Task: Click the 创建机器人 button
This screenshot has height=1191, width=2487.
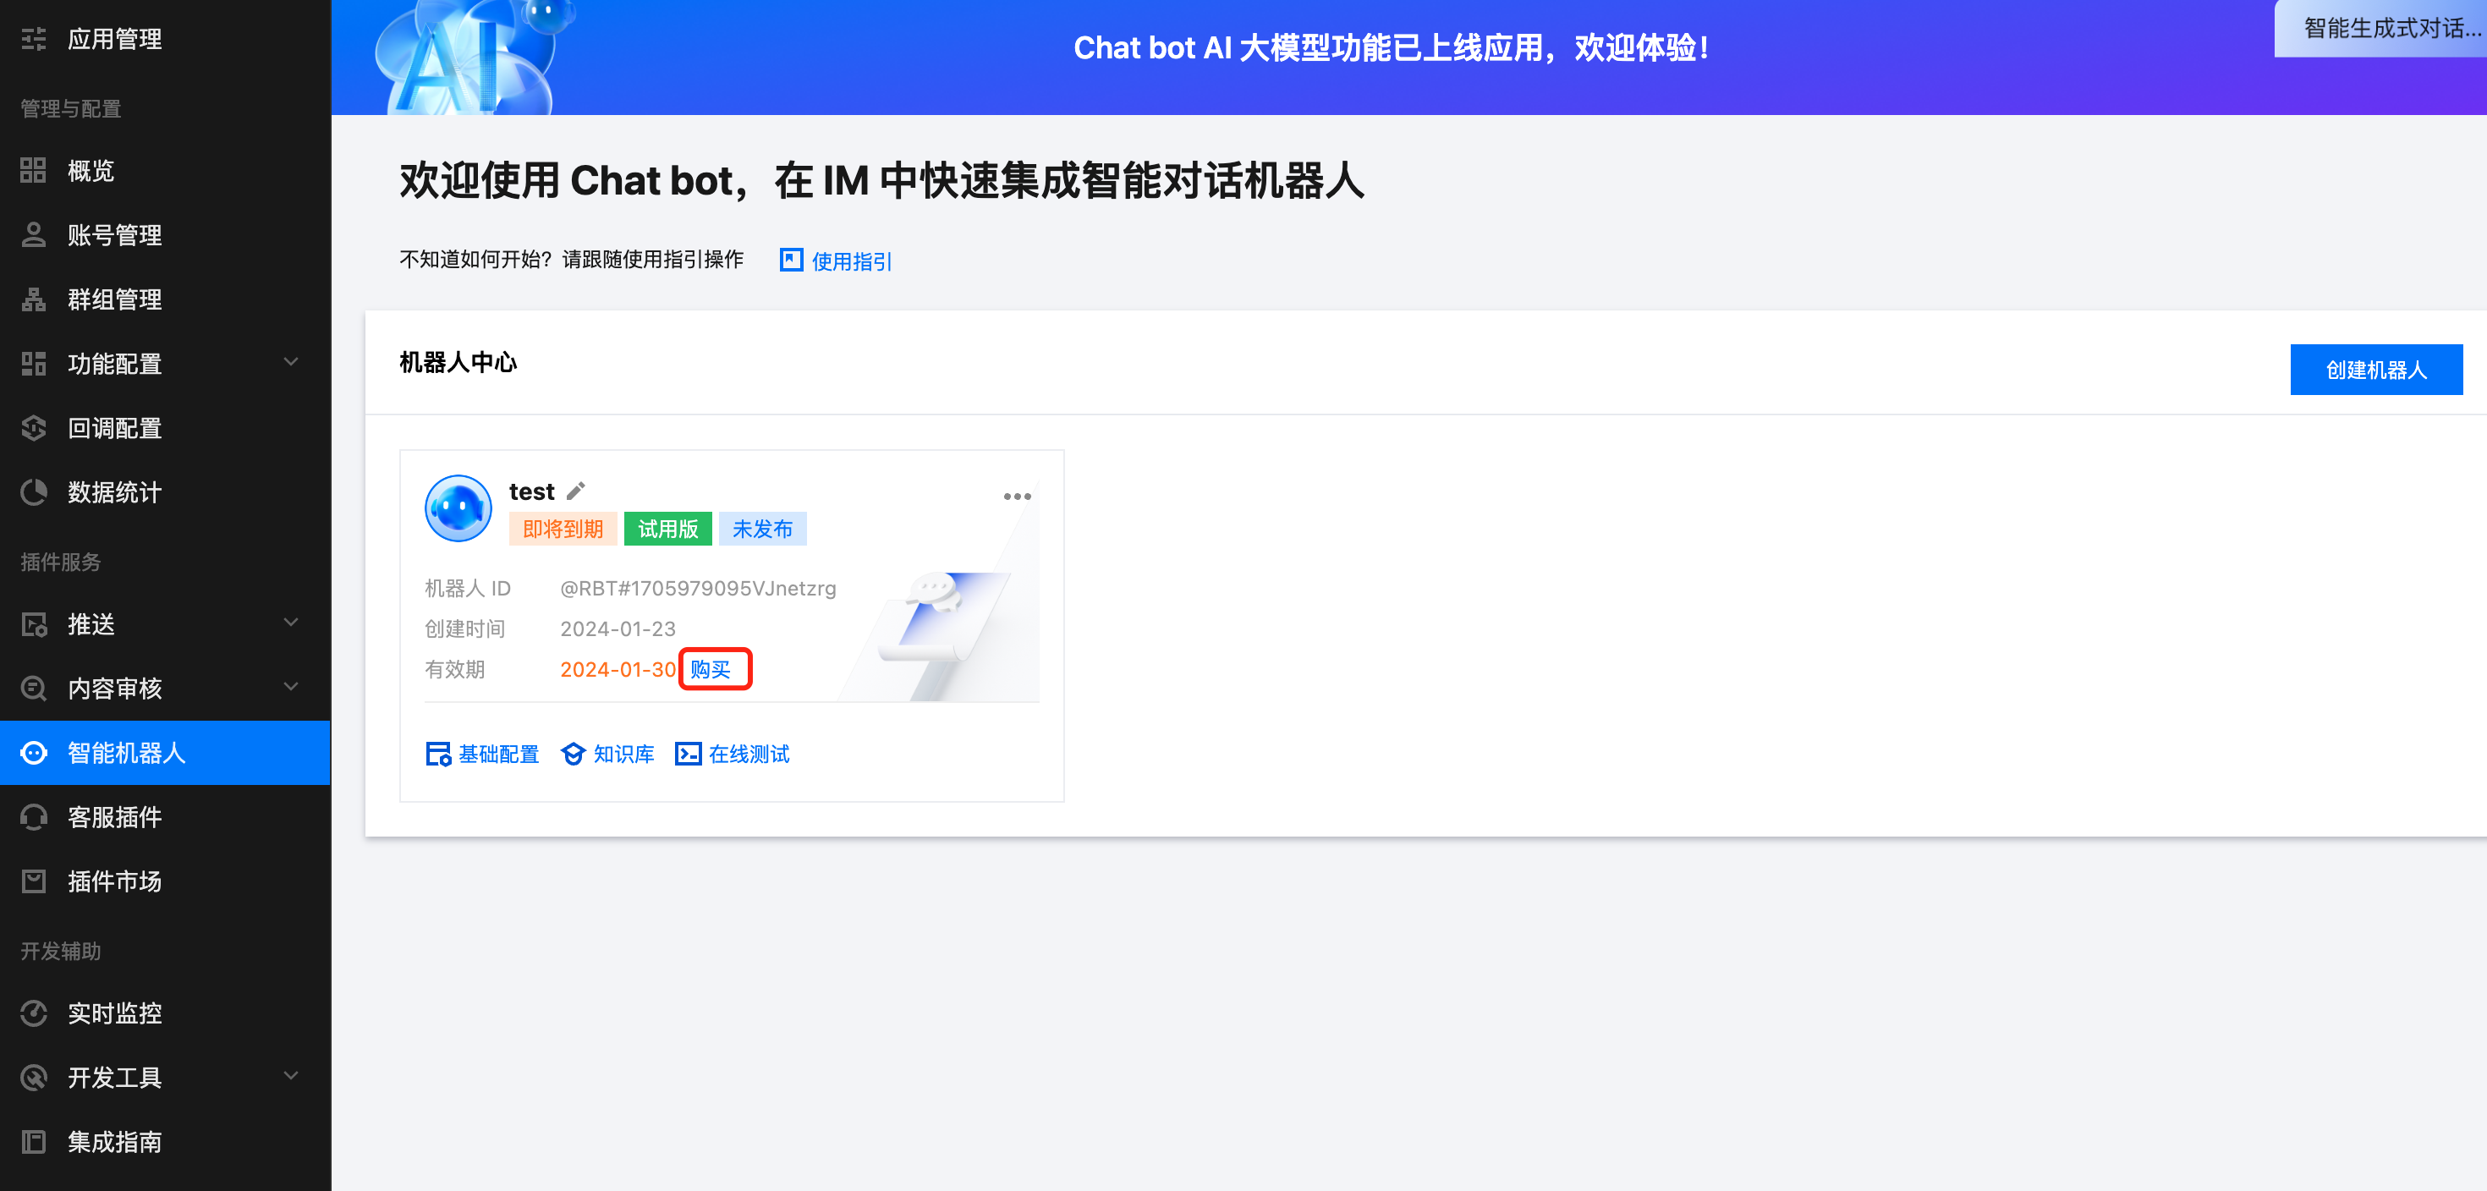Action: point(2376,370)
